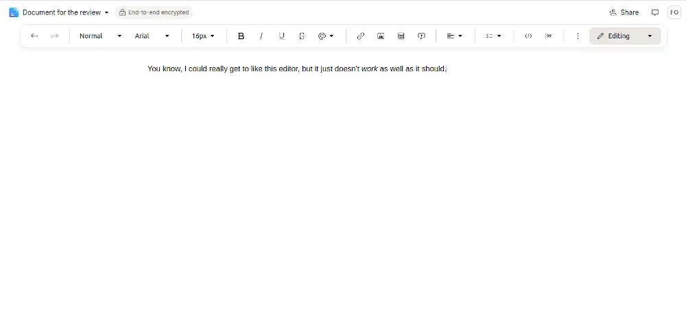
Task: Open the FO user account avatar
Action: (674, 12)
